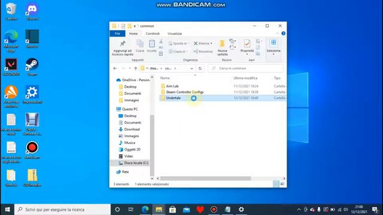Switch to large icons view
This screenshot has width=383, height=215.
tap(282, 184)
